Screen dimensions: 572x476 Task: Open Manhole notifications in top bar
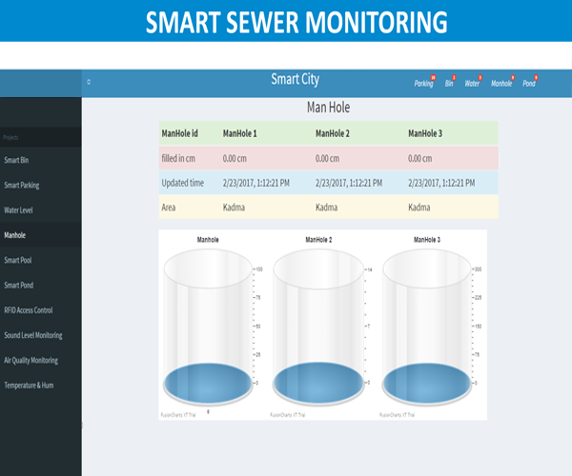coord(500,84)
